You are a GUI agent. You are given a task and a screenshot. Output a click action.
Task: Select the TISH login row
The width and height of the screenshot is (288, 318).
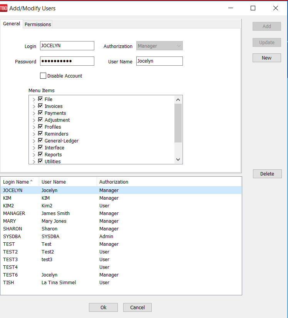[121, 283]
